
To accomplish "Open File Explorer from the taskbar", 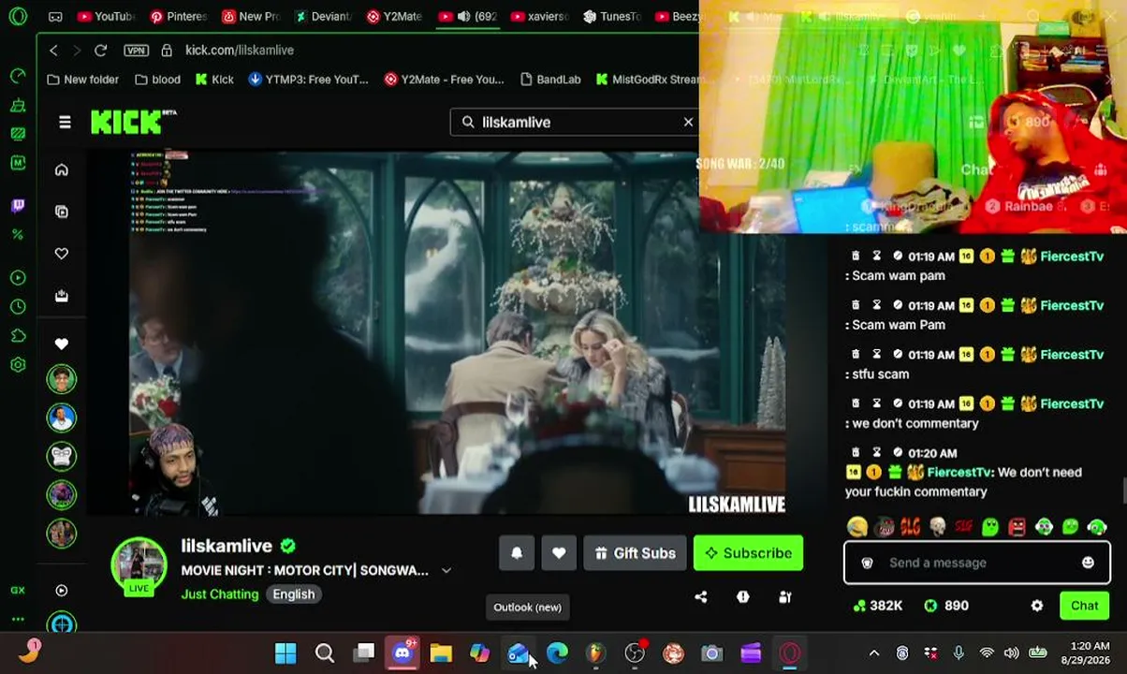I will click(x=441, y=652).
